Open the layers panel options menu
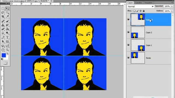The image size is (175, 98). pos(172,2)
